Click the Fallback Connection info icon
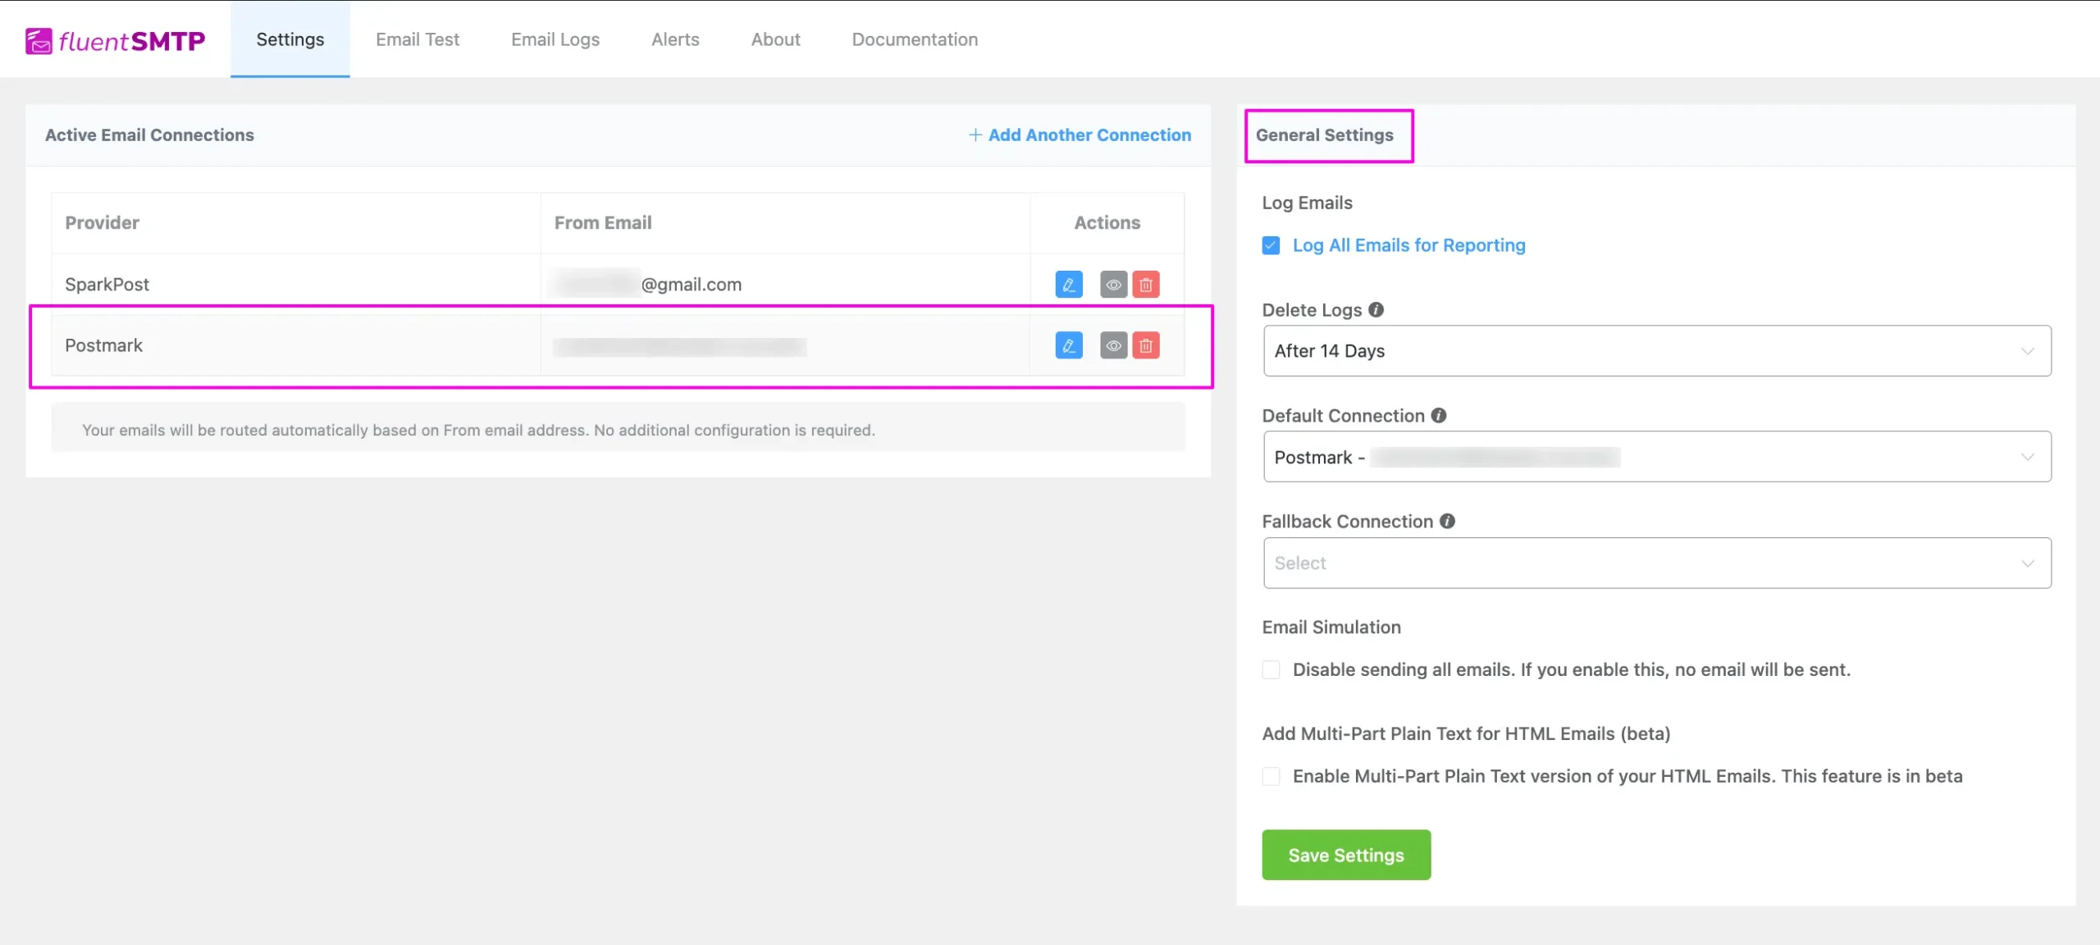 coord(1448,521)
